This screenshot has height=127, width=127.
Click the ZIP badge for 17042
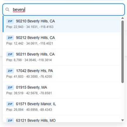(10, 71)
